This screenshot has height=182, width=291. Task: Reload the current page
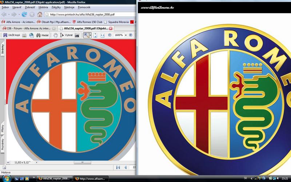point(24,14)
